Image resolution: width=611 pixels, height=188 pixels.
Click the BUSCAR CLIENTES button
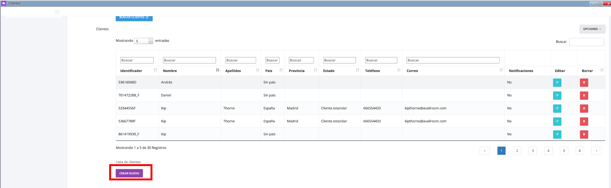pos(134,18)
